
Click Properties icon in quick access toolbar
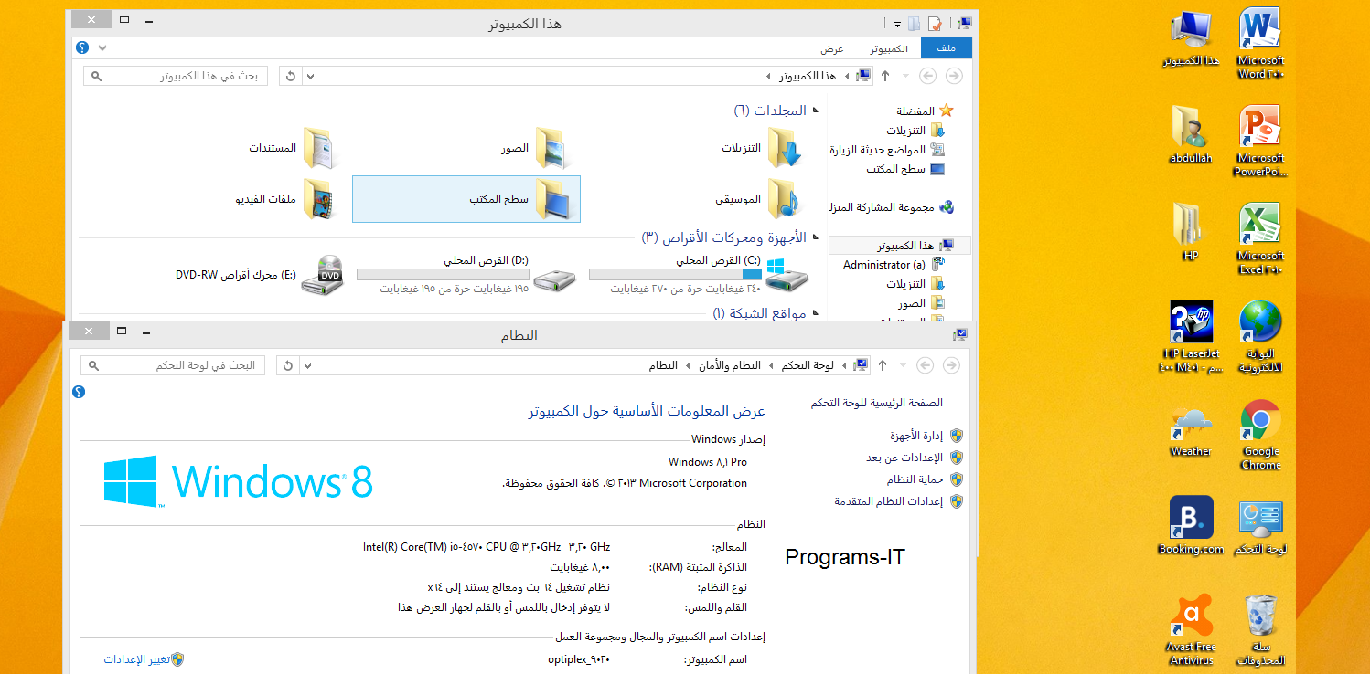click(935, 24)
